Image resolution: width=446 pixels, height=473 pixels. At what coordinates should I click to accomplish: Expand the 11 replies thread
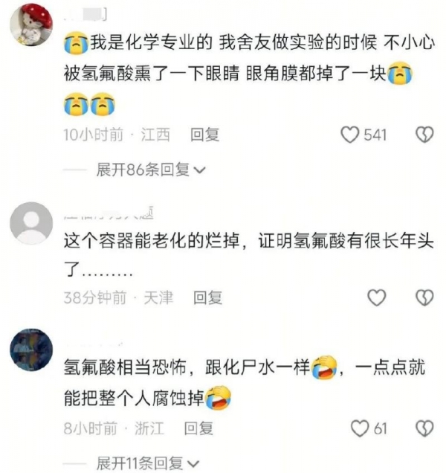tap(139, 463)
